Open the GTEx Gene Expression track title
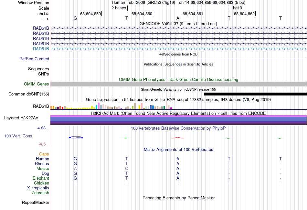The width and height of the screenshot is (307, 210). coord(178,100)
